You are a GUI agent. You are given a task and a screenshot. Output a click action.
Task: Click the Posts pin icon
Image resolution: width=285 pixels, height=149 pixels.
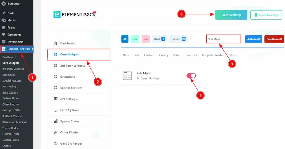[x=3, y=13]
